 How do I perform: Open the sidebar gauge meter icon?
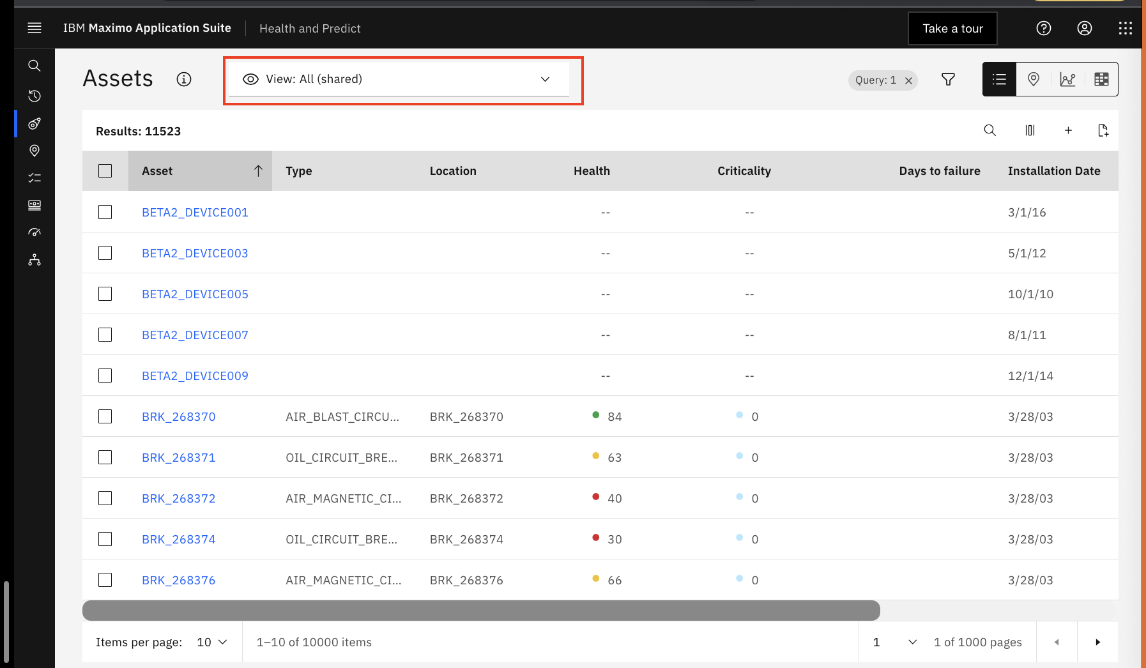tap(34, 232)
